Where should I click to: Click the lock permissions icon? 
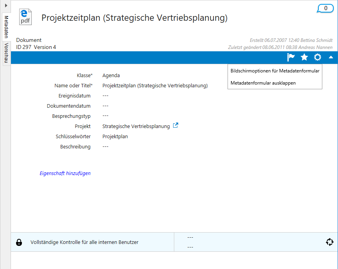[x=19, y=242]
